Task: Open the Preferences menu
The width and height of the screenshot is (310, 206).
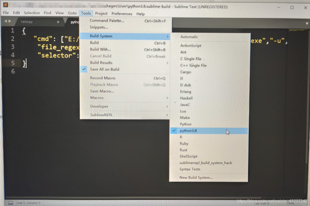Action: [122, 13]
